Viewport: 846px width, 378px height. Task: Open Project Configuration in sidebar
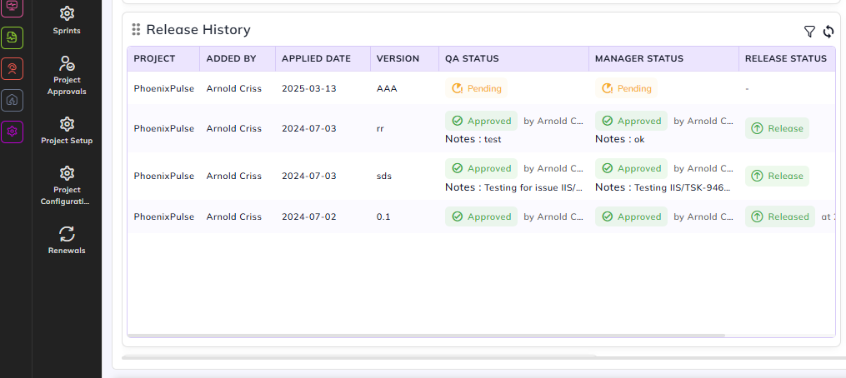click(67, 186)
